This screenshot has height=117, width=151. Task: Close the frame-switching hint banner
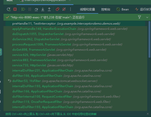point(148,114)
